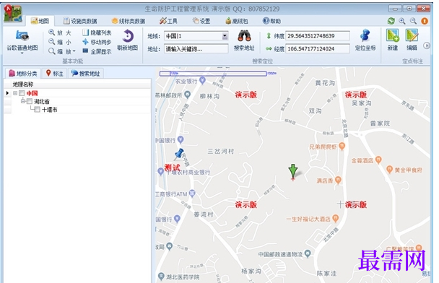Select the 十堰市 tree row text
Viewport: 439px width, 283px height.
[x=50, y=110]
